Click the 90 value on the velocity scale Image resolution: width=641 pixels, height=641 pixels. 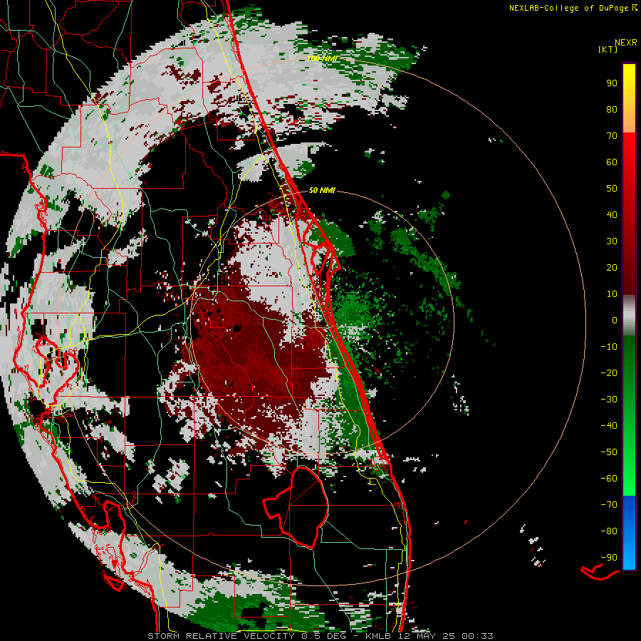tap(612, 83)
